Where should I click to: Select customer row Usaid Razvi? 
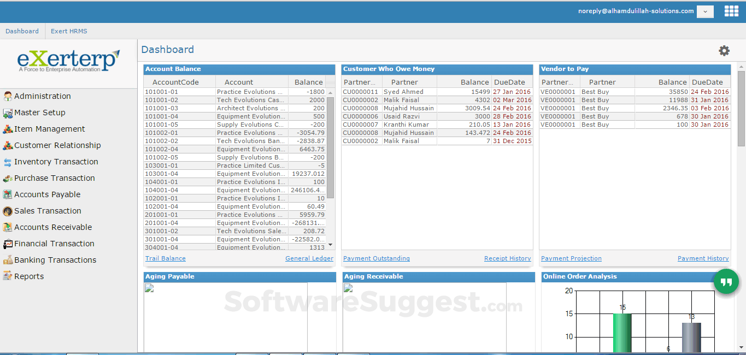point(437,116)
